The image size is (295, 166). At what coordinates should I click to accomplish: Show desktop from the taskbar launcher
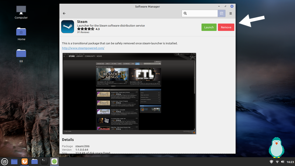(x=14, y=162)
